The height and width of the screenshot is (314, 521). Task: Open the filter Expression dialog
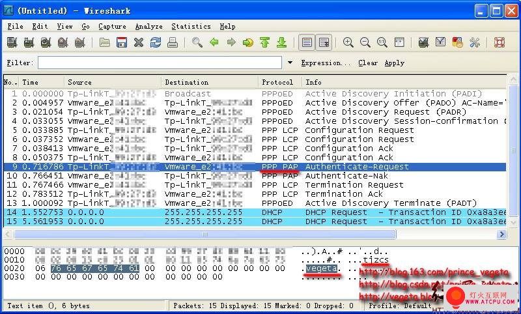pyautogui.click(x=326, y=63)
